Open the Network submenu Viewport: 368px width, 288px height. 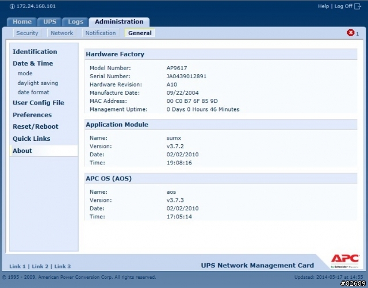click(62, 33)
